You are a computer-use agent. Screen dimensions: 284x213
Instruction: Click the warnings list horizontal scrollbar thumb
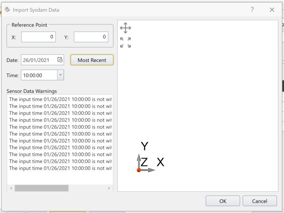pos(41,188)
